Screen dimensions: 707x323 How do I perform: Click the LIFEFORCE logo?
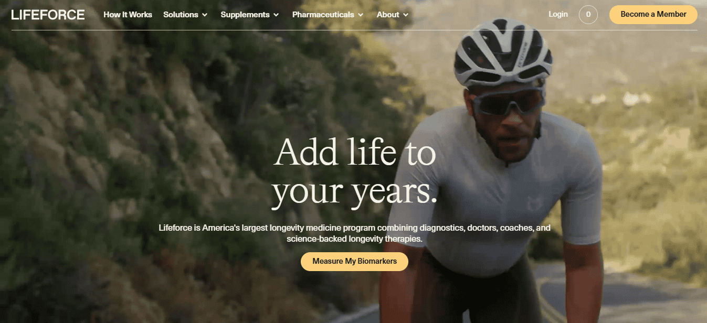pyautogui.click(x=48, y=15)
